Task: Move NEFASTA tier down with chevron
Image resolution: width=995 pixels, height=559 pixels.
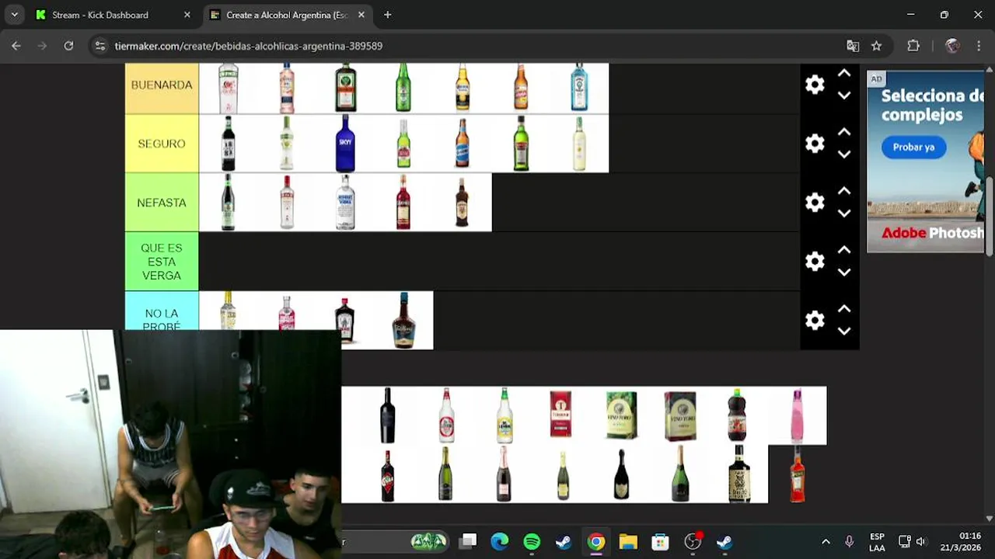Action: pyautogui.click(x=844, y=214)
